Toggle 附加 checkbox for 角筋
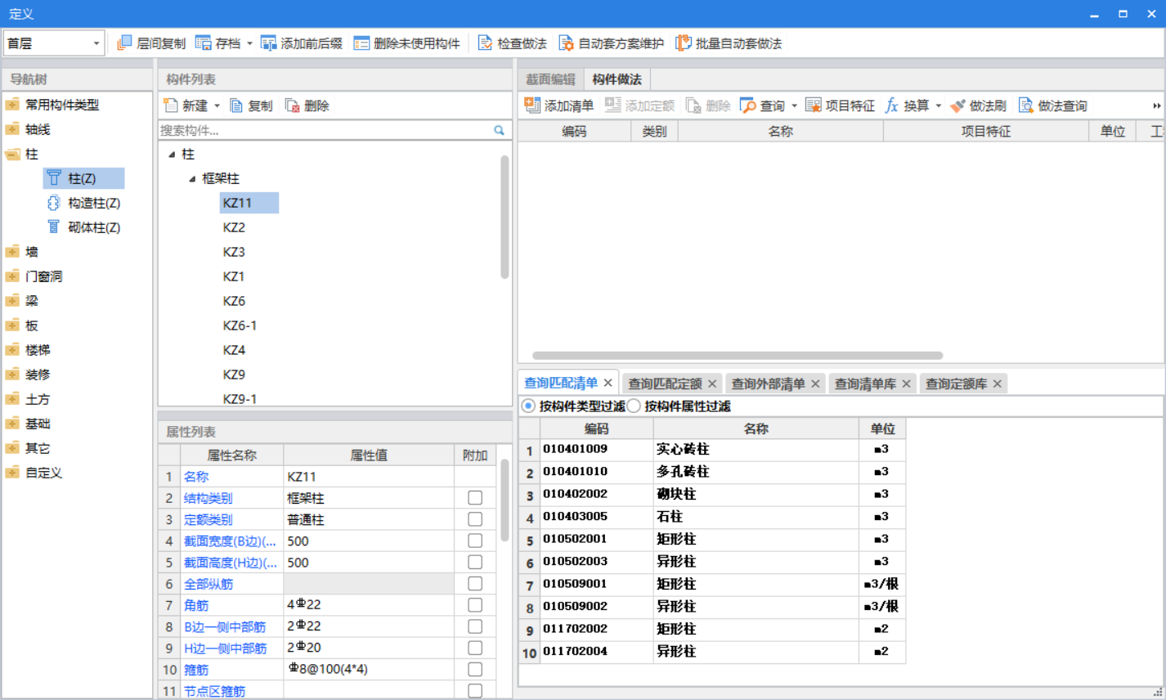The height and width of the screenshot is (700, 1166). [x=475, y=604]
